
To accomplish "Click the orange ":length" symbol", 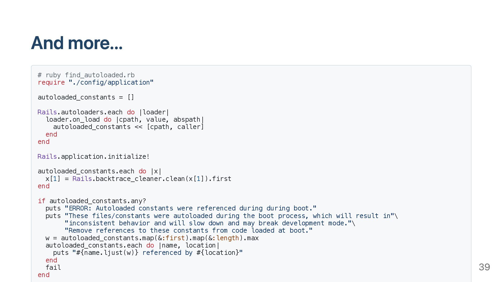I will pyautogui.click(x=225, y=238).
